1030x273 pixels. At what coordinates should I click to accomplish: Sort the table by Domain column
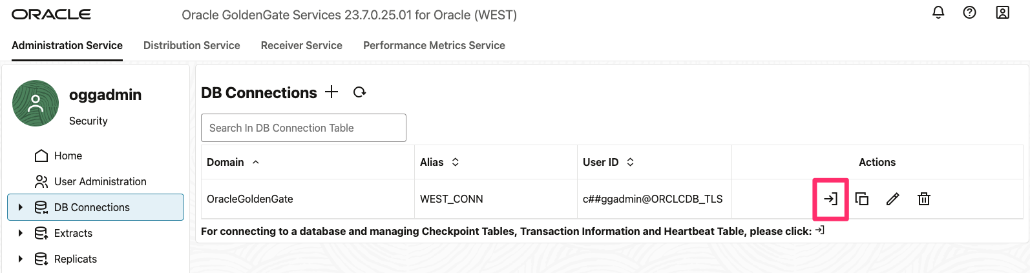coord(256,162)
